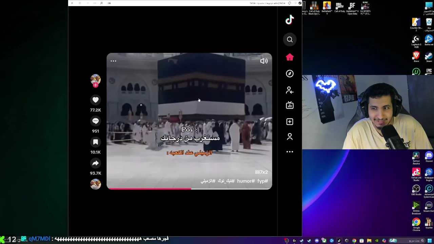Go to TikTok Home feed icon
Image resolution: width=434 pixels, height=244 pixels.
(x=290, y=57)
